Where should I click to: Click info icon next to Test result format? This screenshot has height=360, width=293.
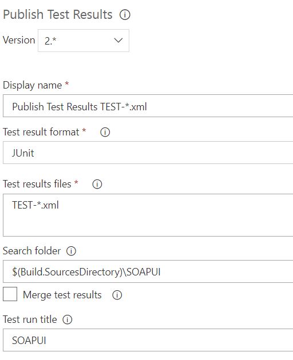tap(105, 132)
